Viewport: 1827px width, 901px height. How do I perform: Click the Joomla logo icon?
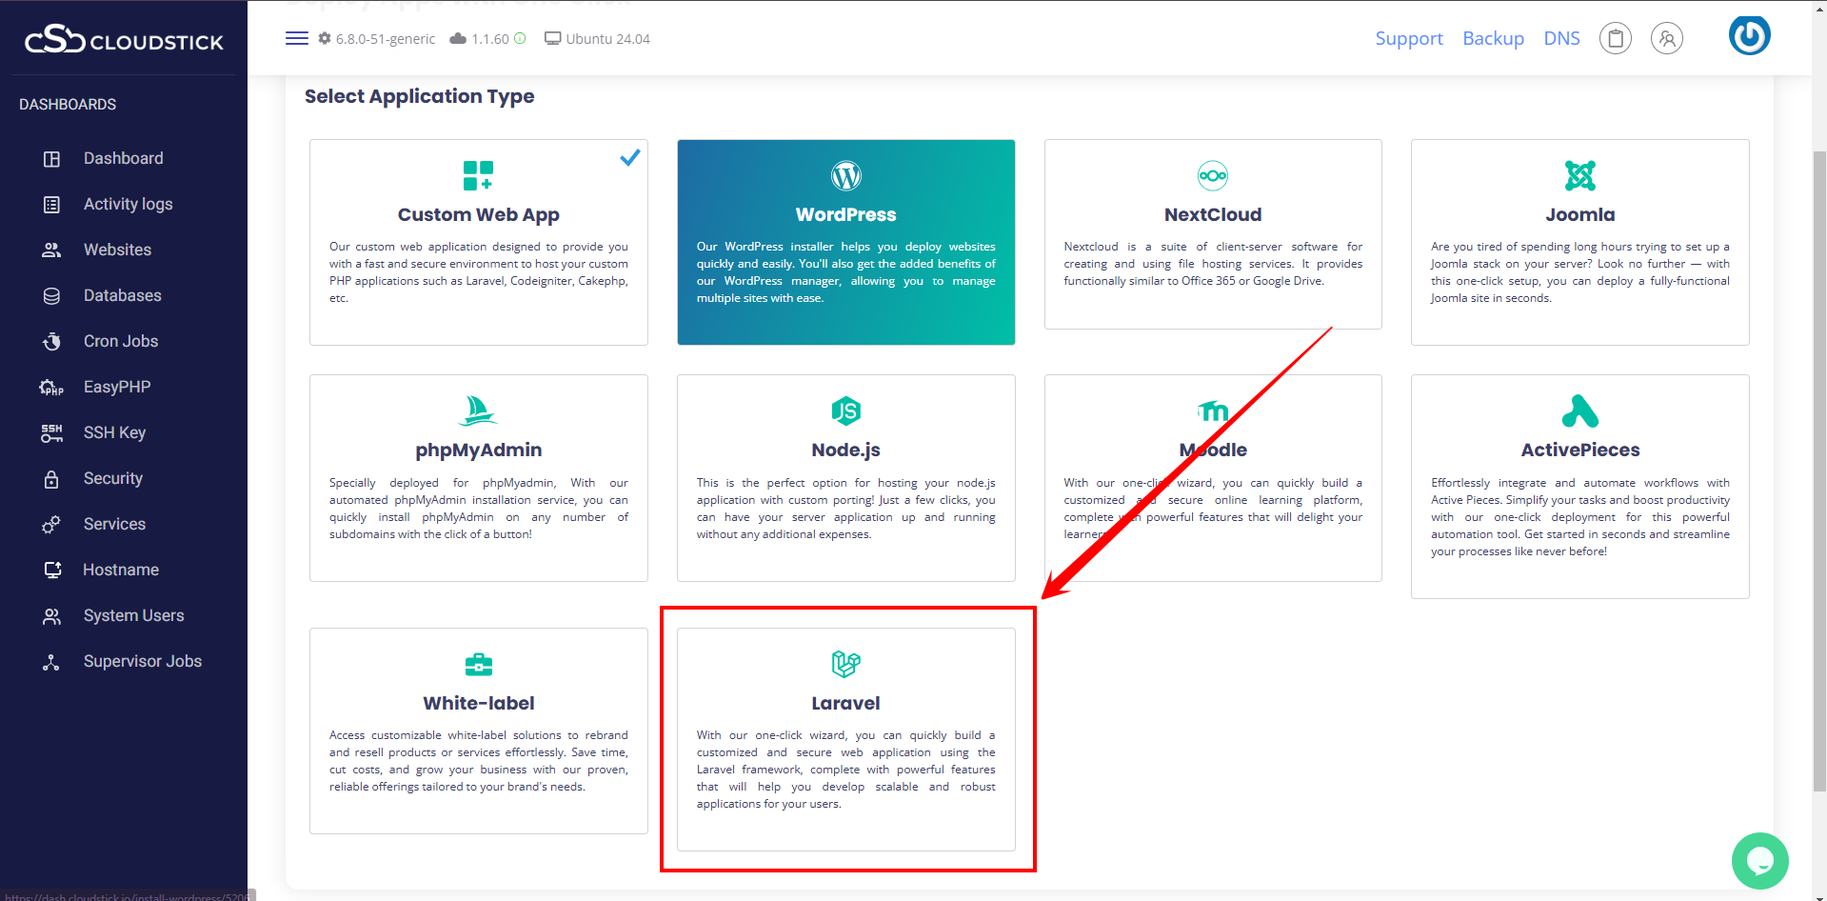(1579, 175)
